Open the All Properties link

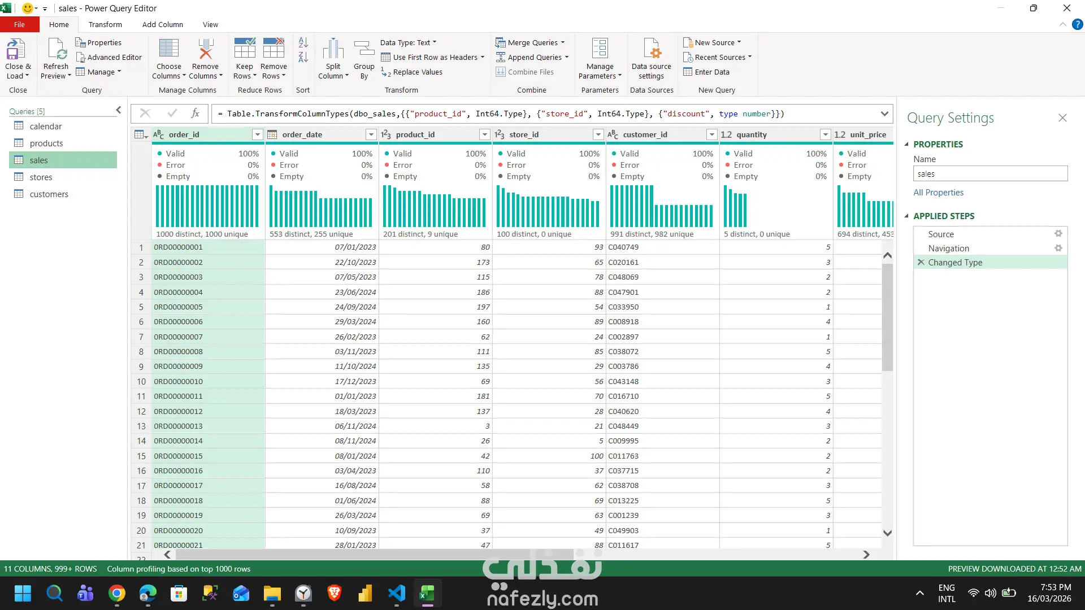tap(938, 192)
